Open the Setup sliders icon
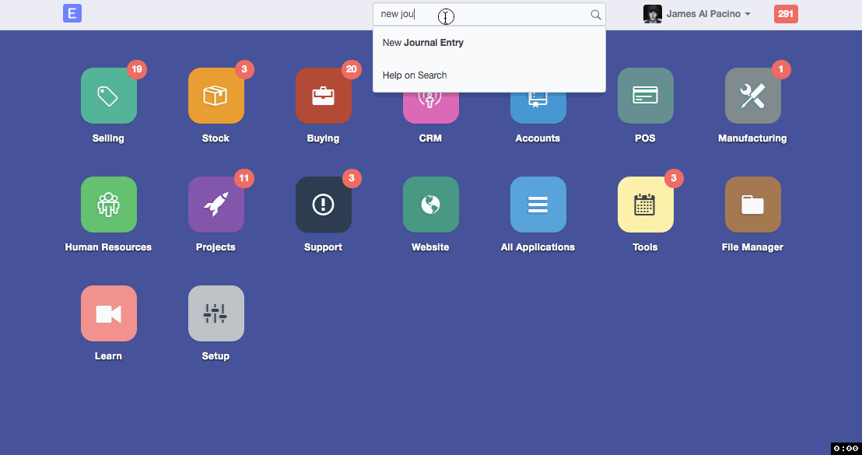This screenshot has height=455, width=862. pyautogui.click(x=216, y=313)
